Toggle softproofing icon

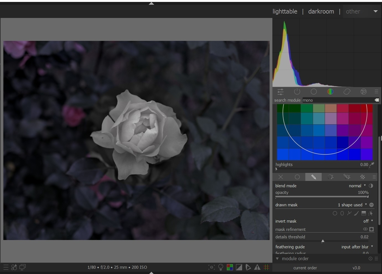[248, 267]
